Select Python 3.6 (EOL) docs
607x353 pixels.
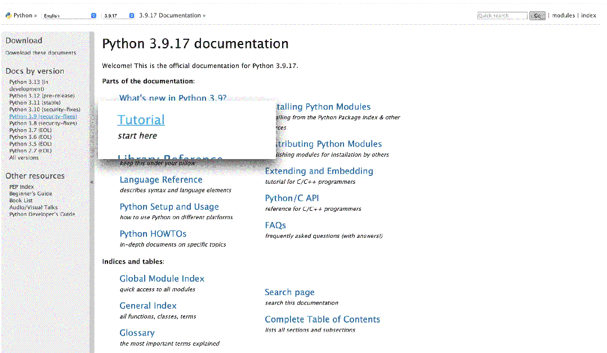pos(30,137)
